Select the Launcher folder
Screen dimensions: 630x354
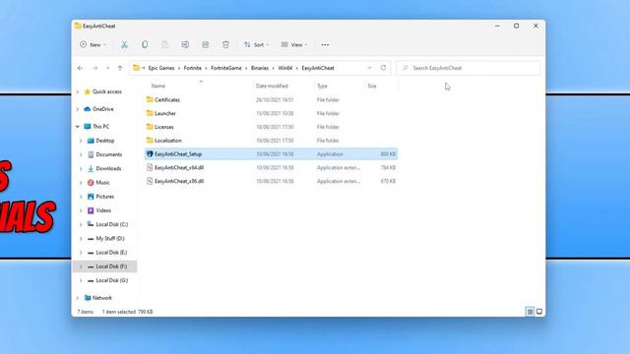tap(271, 113)
